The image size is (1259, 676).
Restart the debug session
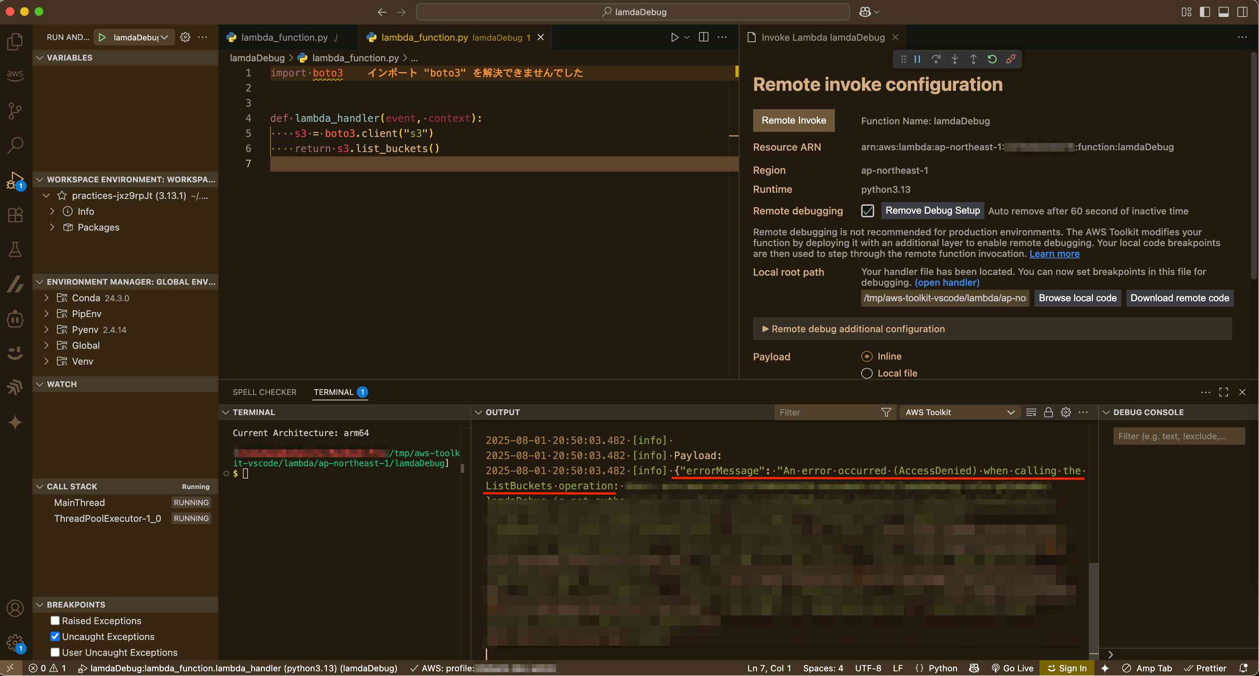pyautogui.click(x=992, y=59)
